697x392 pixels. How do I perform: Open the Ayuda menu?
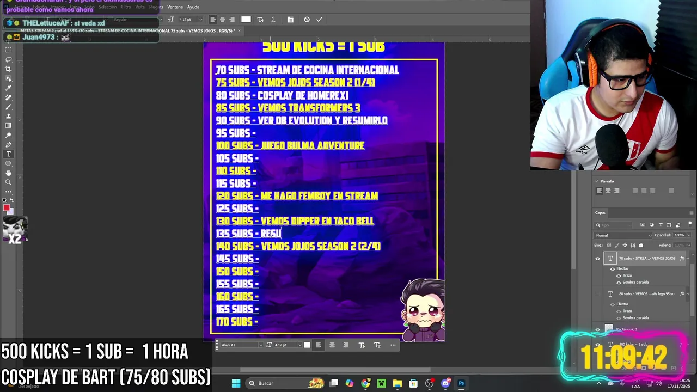[193, 7]
